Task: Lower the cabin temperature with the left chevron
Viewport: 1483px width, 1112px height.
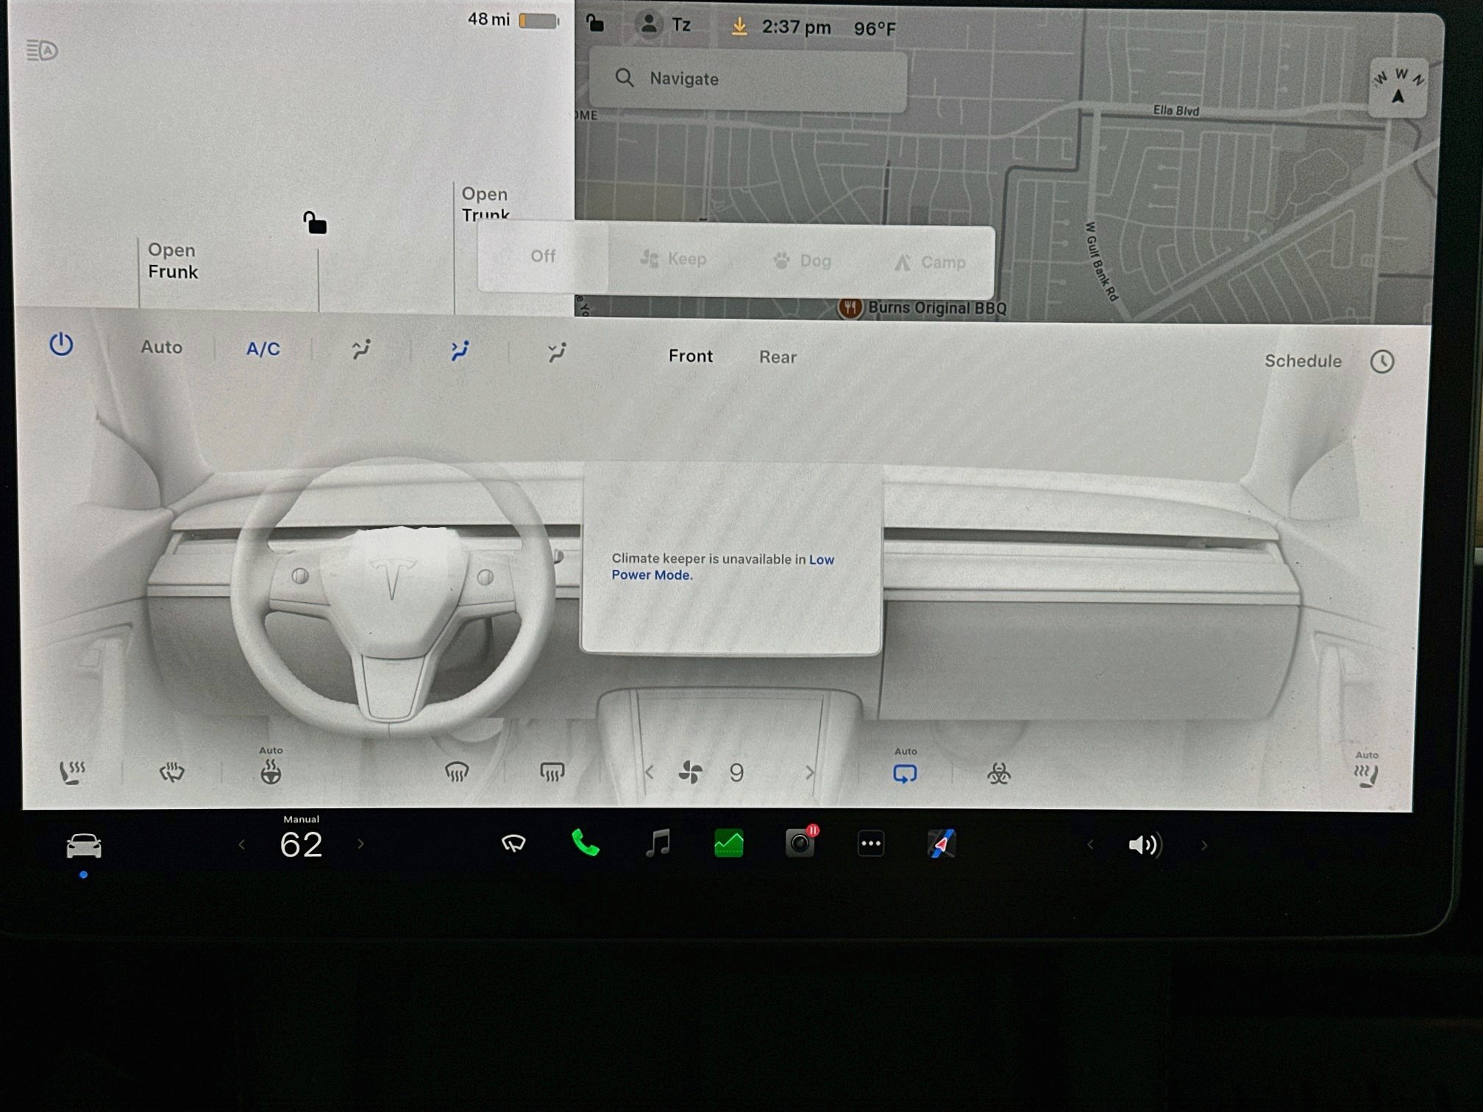Action: click(x=241, y=845)
